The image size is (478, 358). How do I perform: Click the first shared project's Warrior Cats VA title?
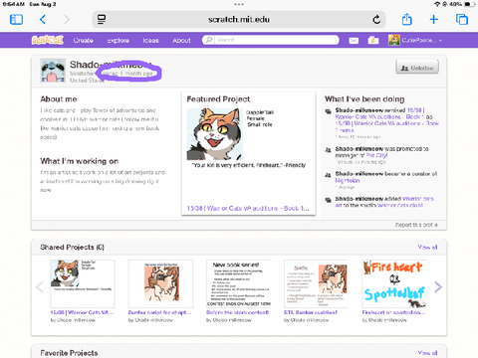tap(82, 312)
